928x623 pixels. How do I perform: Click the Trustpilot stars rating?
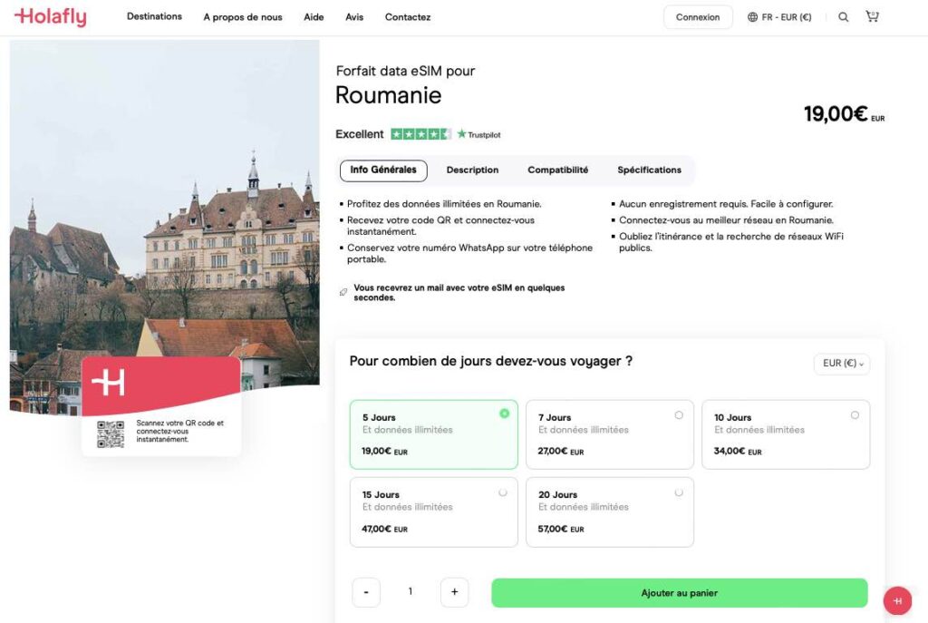419,133
